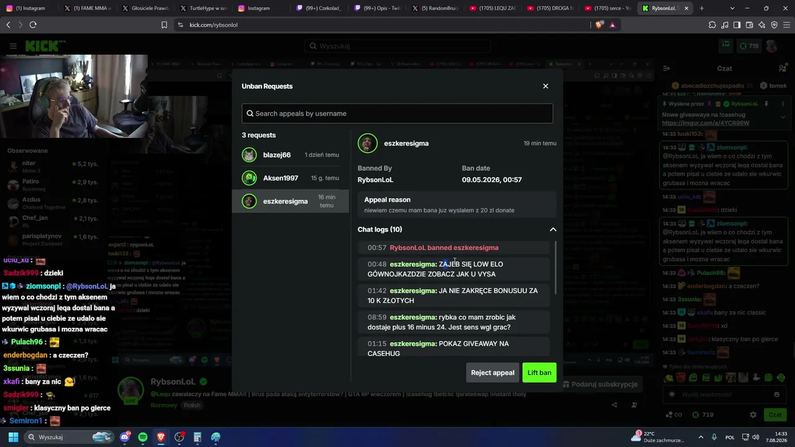Open Paint from the taskbar

point(216,437)
